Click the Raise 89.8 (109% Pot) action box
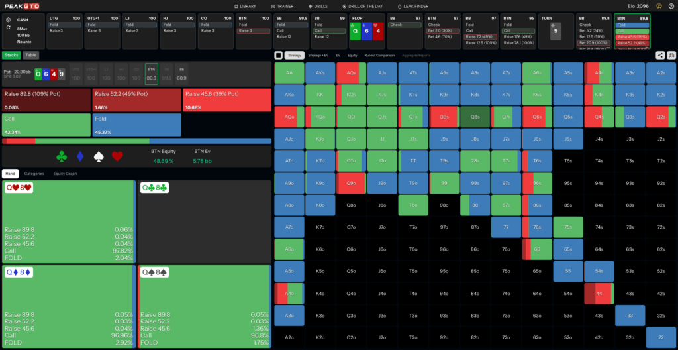 [46, 100]
